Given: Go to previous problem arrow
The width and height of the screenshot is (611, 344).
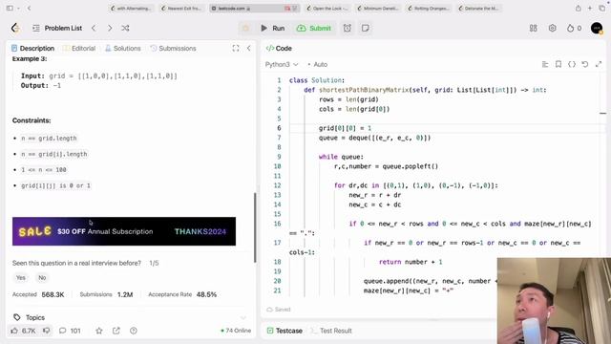Looking at the screenshot, I should click(94, 28).
